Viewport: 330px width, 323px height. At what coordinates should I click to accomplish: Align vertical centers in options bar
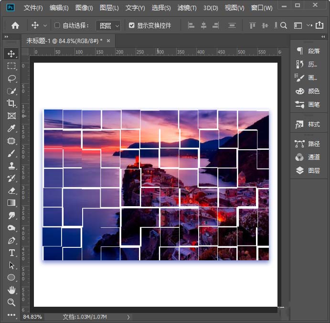pos(265,25)
